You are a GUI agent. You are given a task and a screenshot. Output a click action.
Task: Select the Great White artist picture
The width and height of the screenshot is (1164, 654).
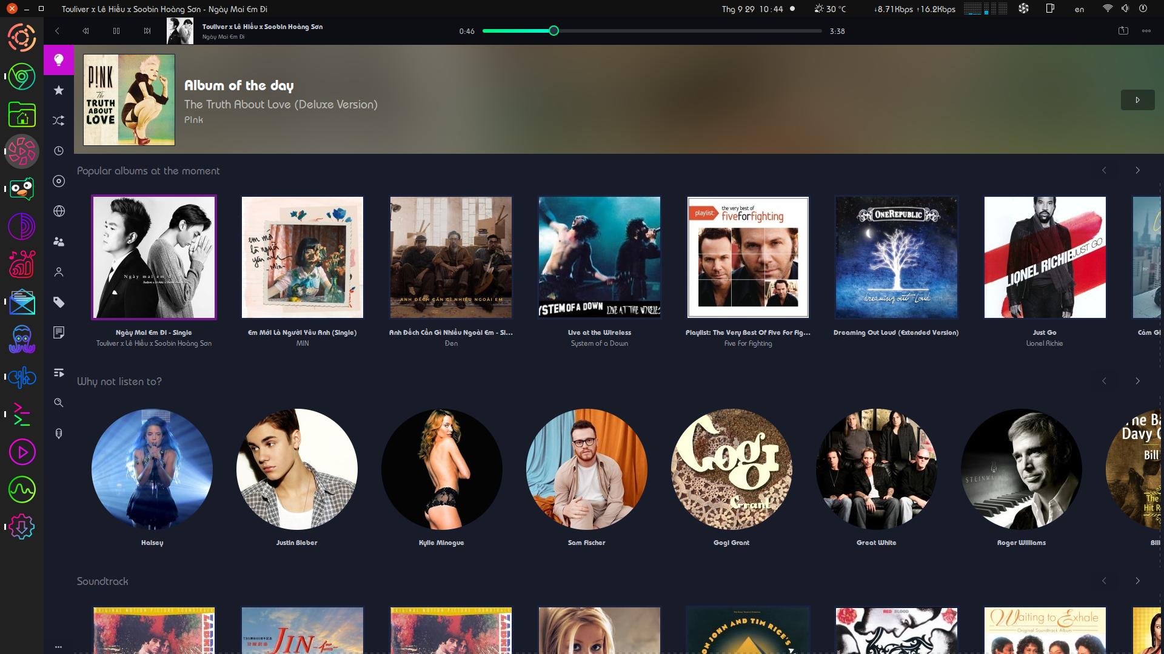pyautogui.click(x=877, y=469)
